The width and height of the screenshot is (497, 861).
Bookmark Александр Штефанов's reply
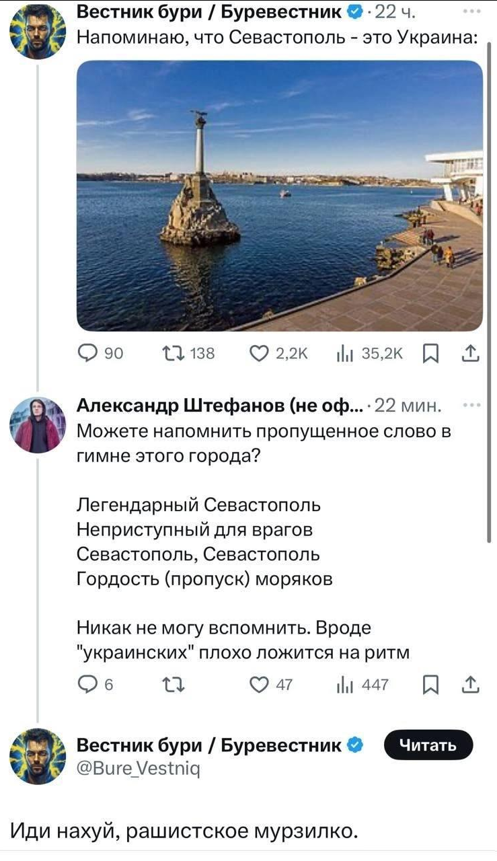point(432,685)
